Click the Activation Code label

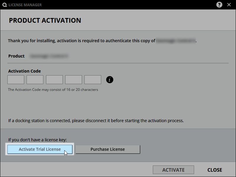pos(24,71)
